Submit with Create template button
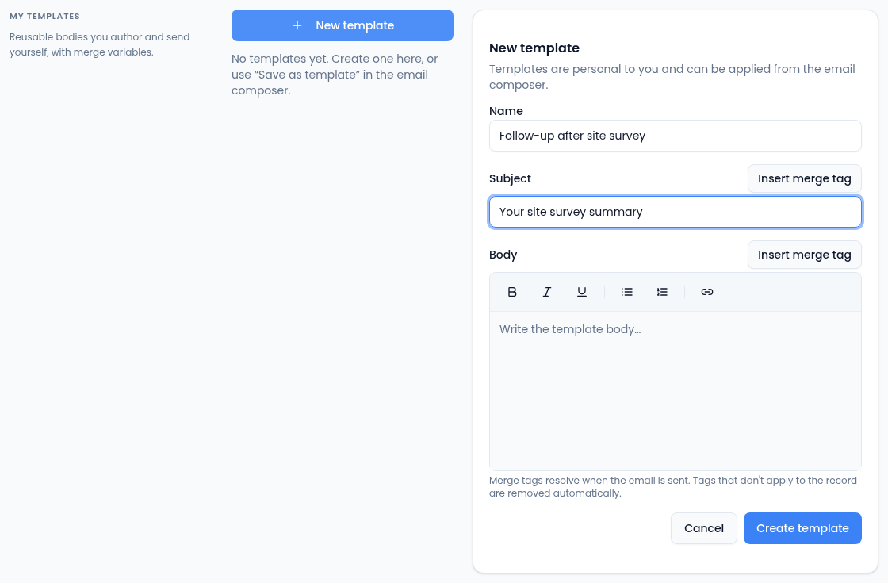This screenshot has width=888, height=583. 802,528
